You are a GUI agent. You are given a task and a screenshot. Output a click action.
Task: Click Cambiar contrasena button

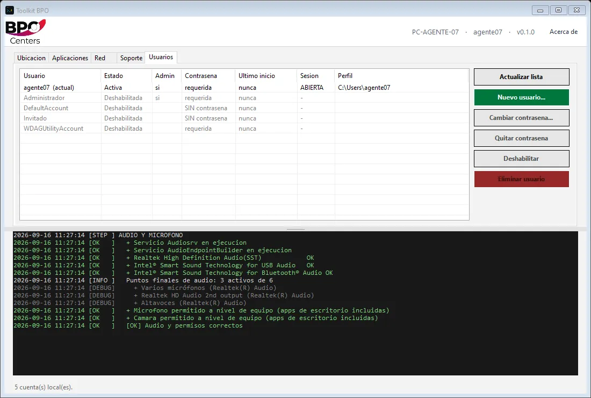click(x=521, y=118)
